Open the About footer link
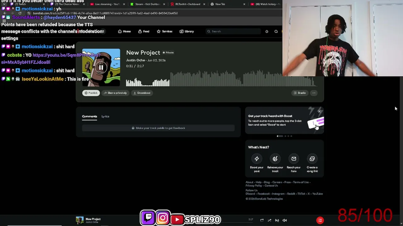Viewport: 403px width, 226px height. tap(249, 182)
